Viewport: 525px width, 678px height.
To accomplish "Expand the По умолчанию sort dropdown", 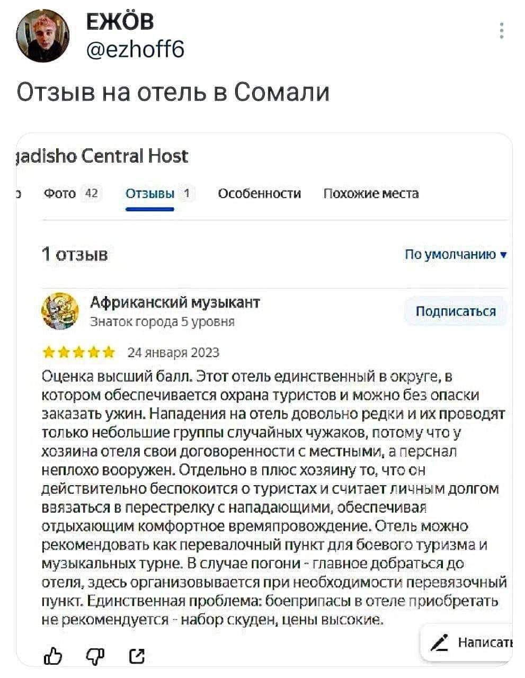I will click(x=456, y=255).
